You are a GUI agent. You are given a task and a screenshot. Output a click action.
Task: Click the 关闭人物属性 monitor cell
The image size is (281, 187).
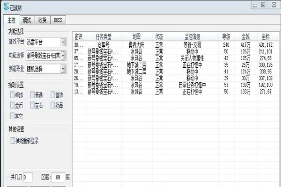point(192,58)
